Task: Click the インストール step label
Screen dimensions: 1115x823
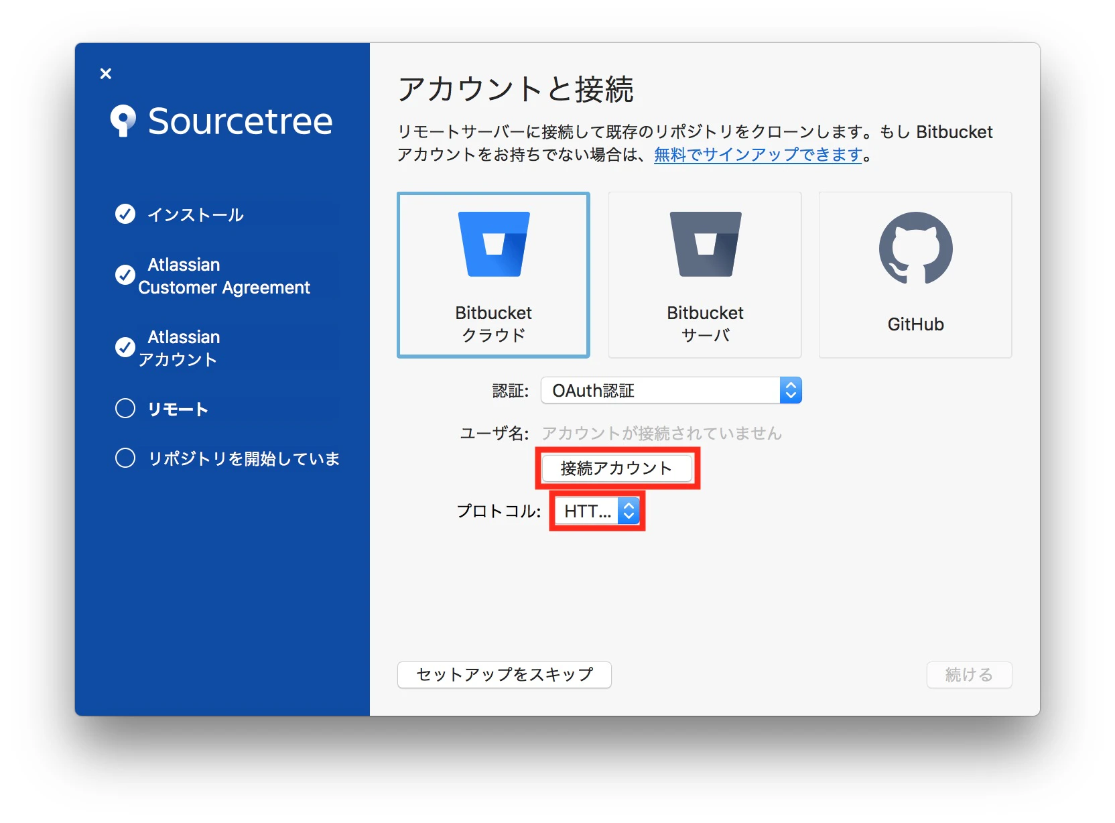Action: tap(196, 214)
